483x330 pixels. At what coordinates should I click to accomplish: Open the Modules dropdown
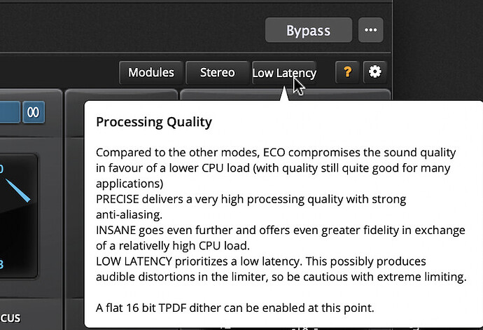click(151, 73)
